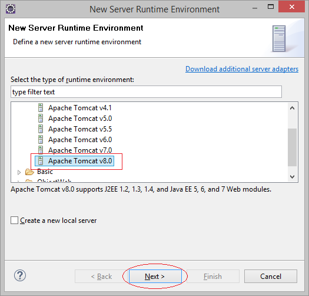
Task: Click the Apache Tomcat v6.0 server icon
Action: (x=41, y=139)
